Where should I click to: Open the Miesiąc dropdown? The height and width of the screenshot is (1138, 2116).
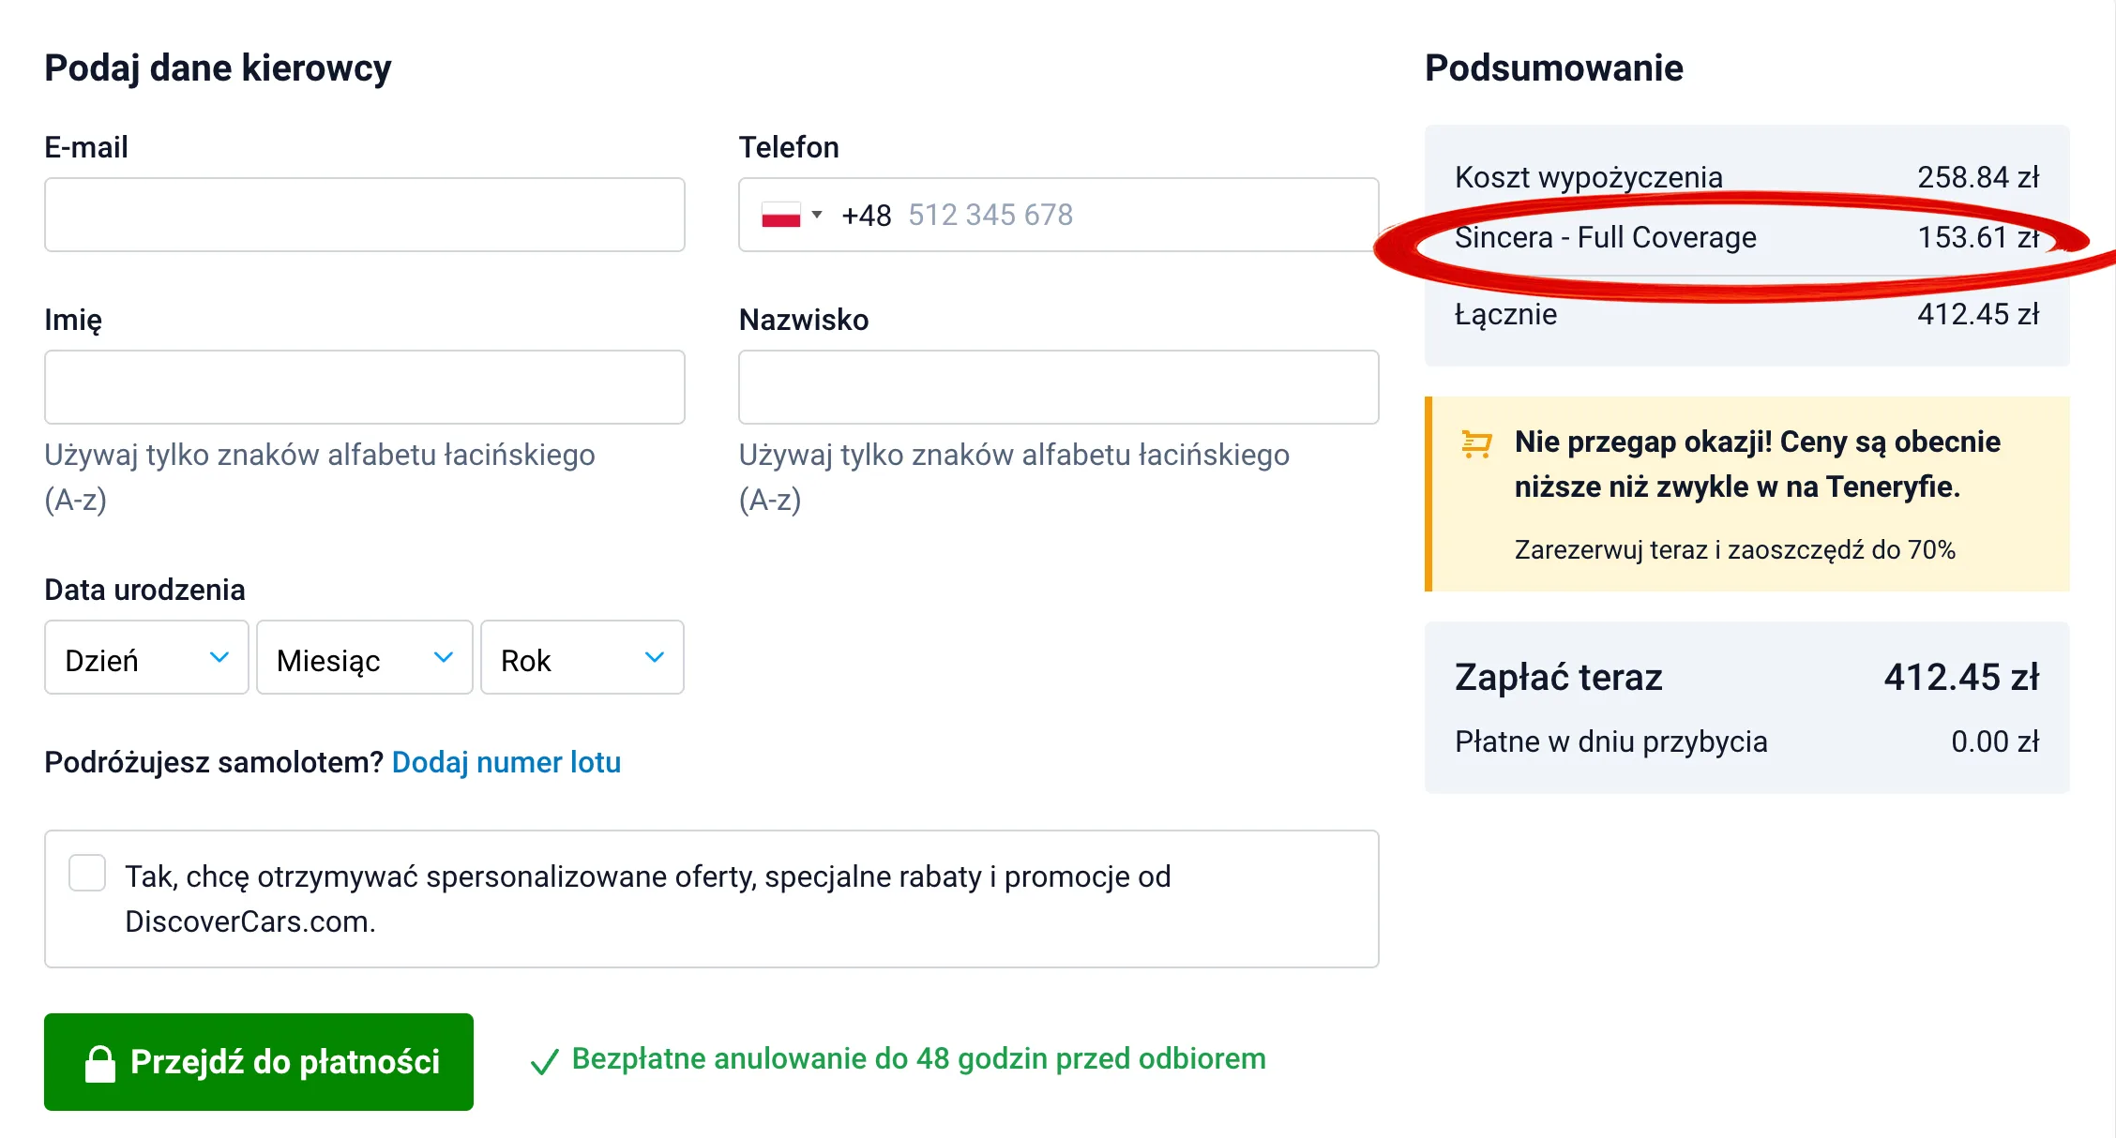364,658
